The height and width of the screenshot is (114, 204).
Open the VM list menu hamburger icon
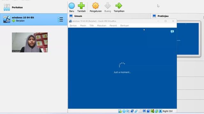[60, 19]
